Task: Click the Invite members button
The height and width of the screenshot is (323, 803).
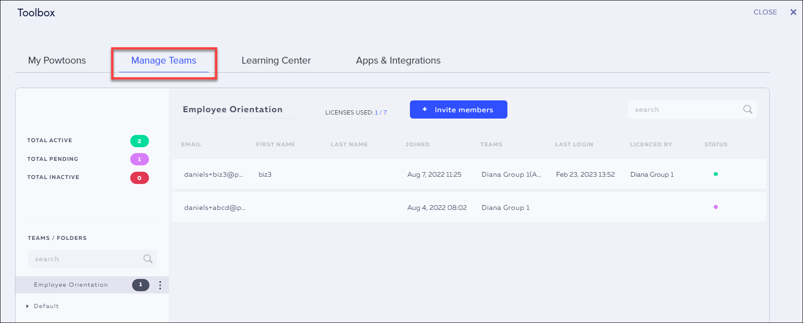Action: pos(458,109)
